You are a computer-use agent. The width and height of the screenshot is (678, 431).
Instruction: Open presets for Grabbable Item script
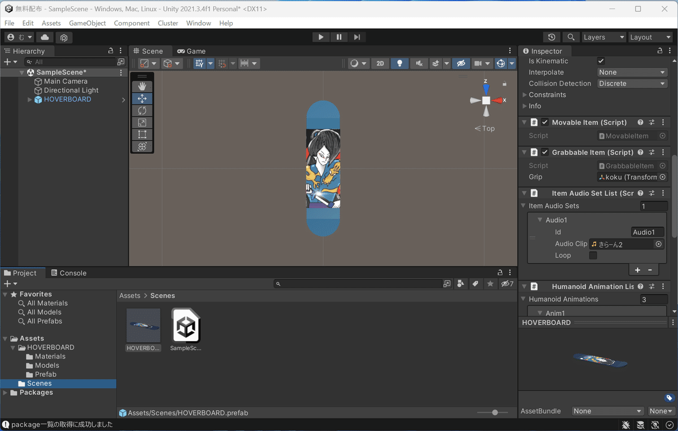651,152
